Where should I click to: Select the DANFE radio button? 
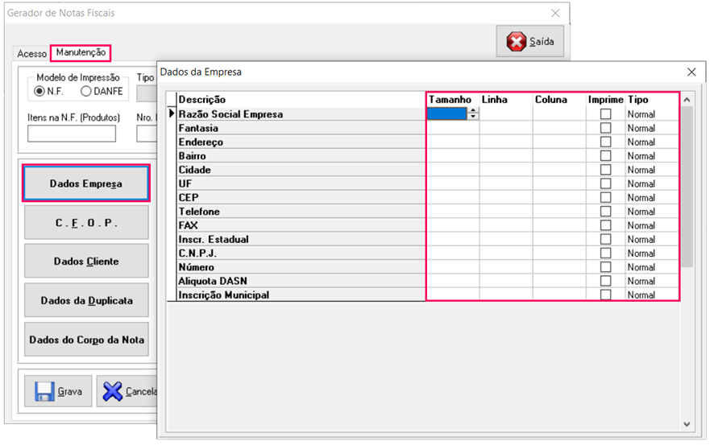tap(86, 92)
